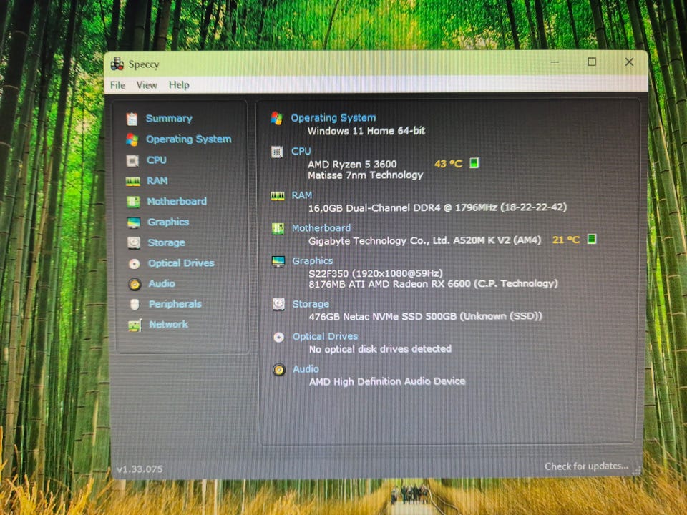Image resolution: width=687 pixels, height=515 pixels.
Task: Click the Speccy app icon in title bar
Action: pos(117,64)
